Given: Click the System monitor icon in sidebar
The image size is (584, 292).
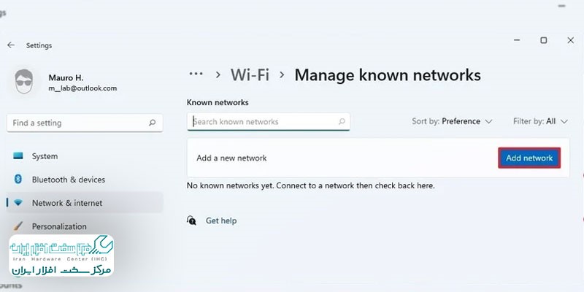Looking at the screenshot, I should pos(18,155).
